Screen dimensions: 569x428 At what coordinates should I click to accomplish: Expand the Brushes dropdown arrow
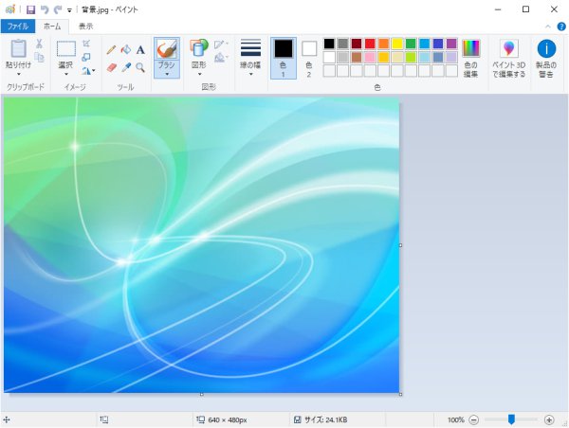[167, 74]
